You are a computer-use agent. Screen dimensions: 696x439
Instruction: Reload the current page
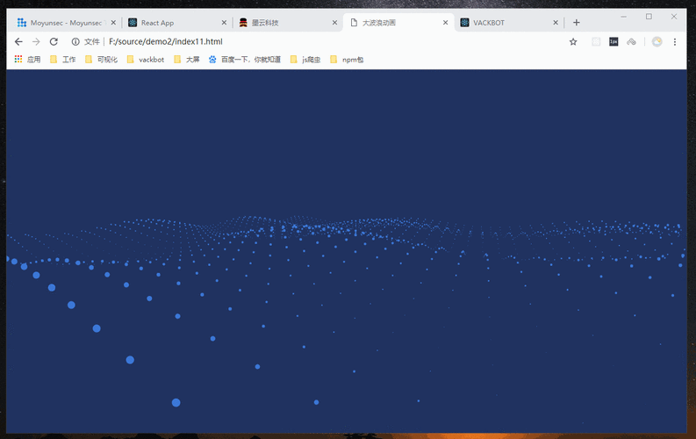click(x=54, y=41)
